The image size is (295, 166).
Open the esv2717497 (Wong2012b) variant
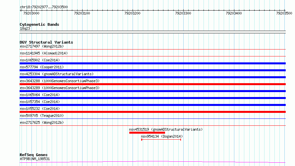(42, 46)
